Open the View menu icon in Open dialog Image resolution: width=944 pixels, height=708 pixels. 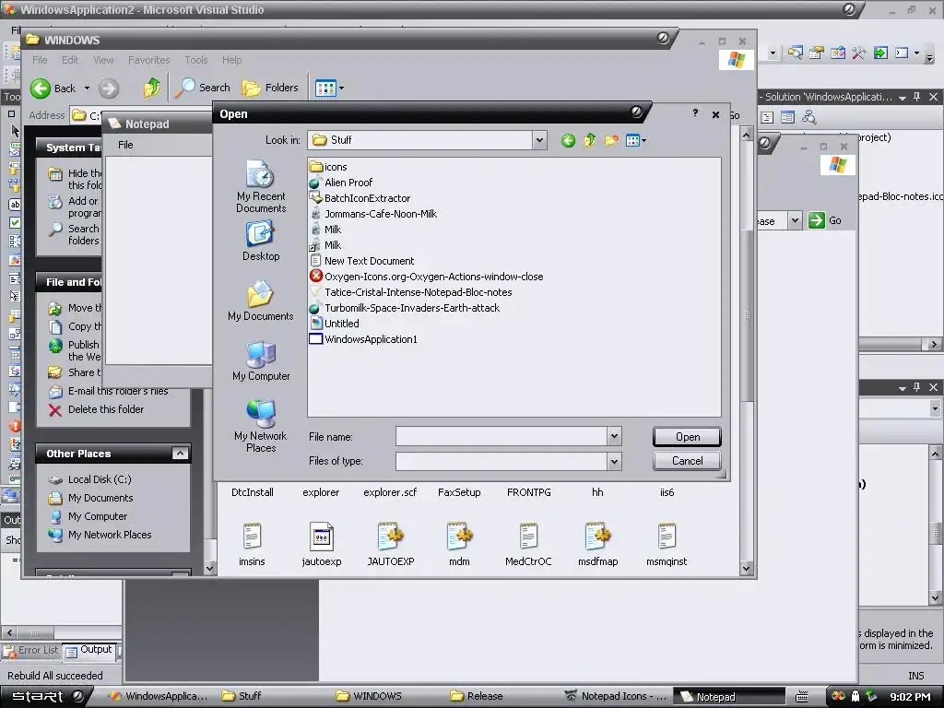pos(636,141)
